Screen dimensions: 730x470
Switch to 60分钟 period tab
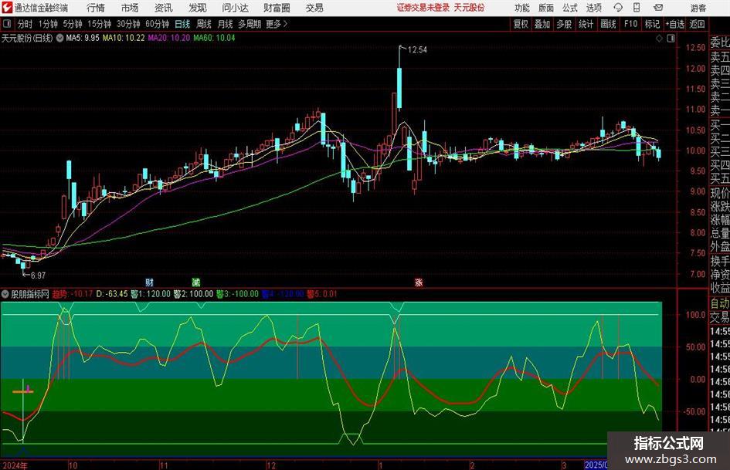click(x=157, y=24)
